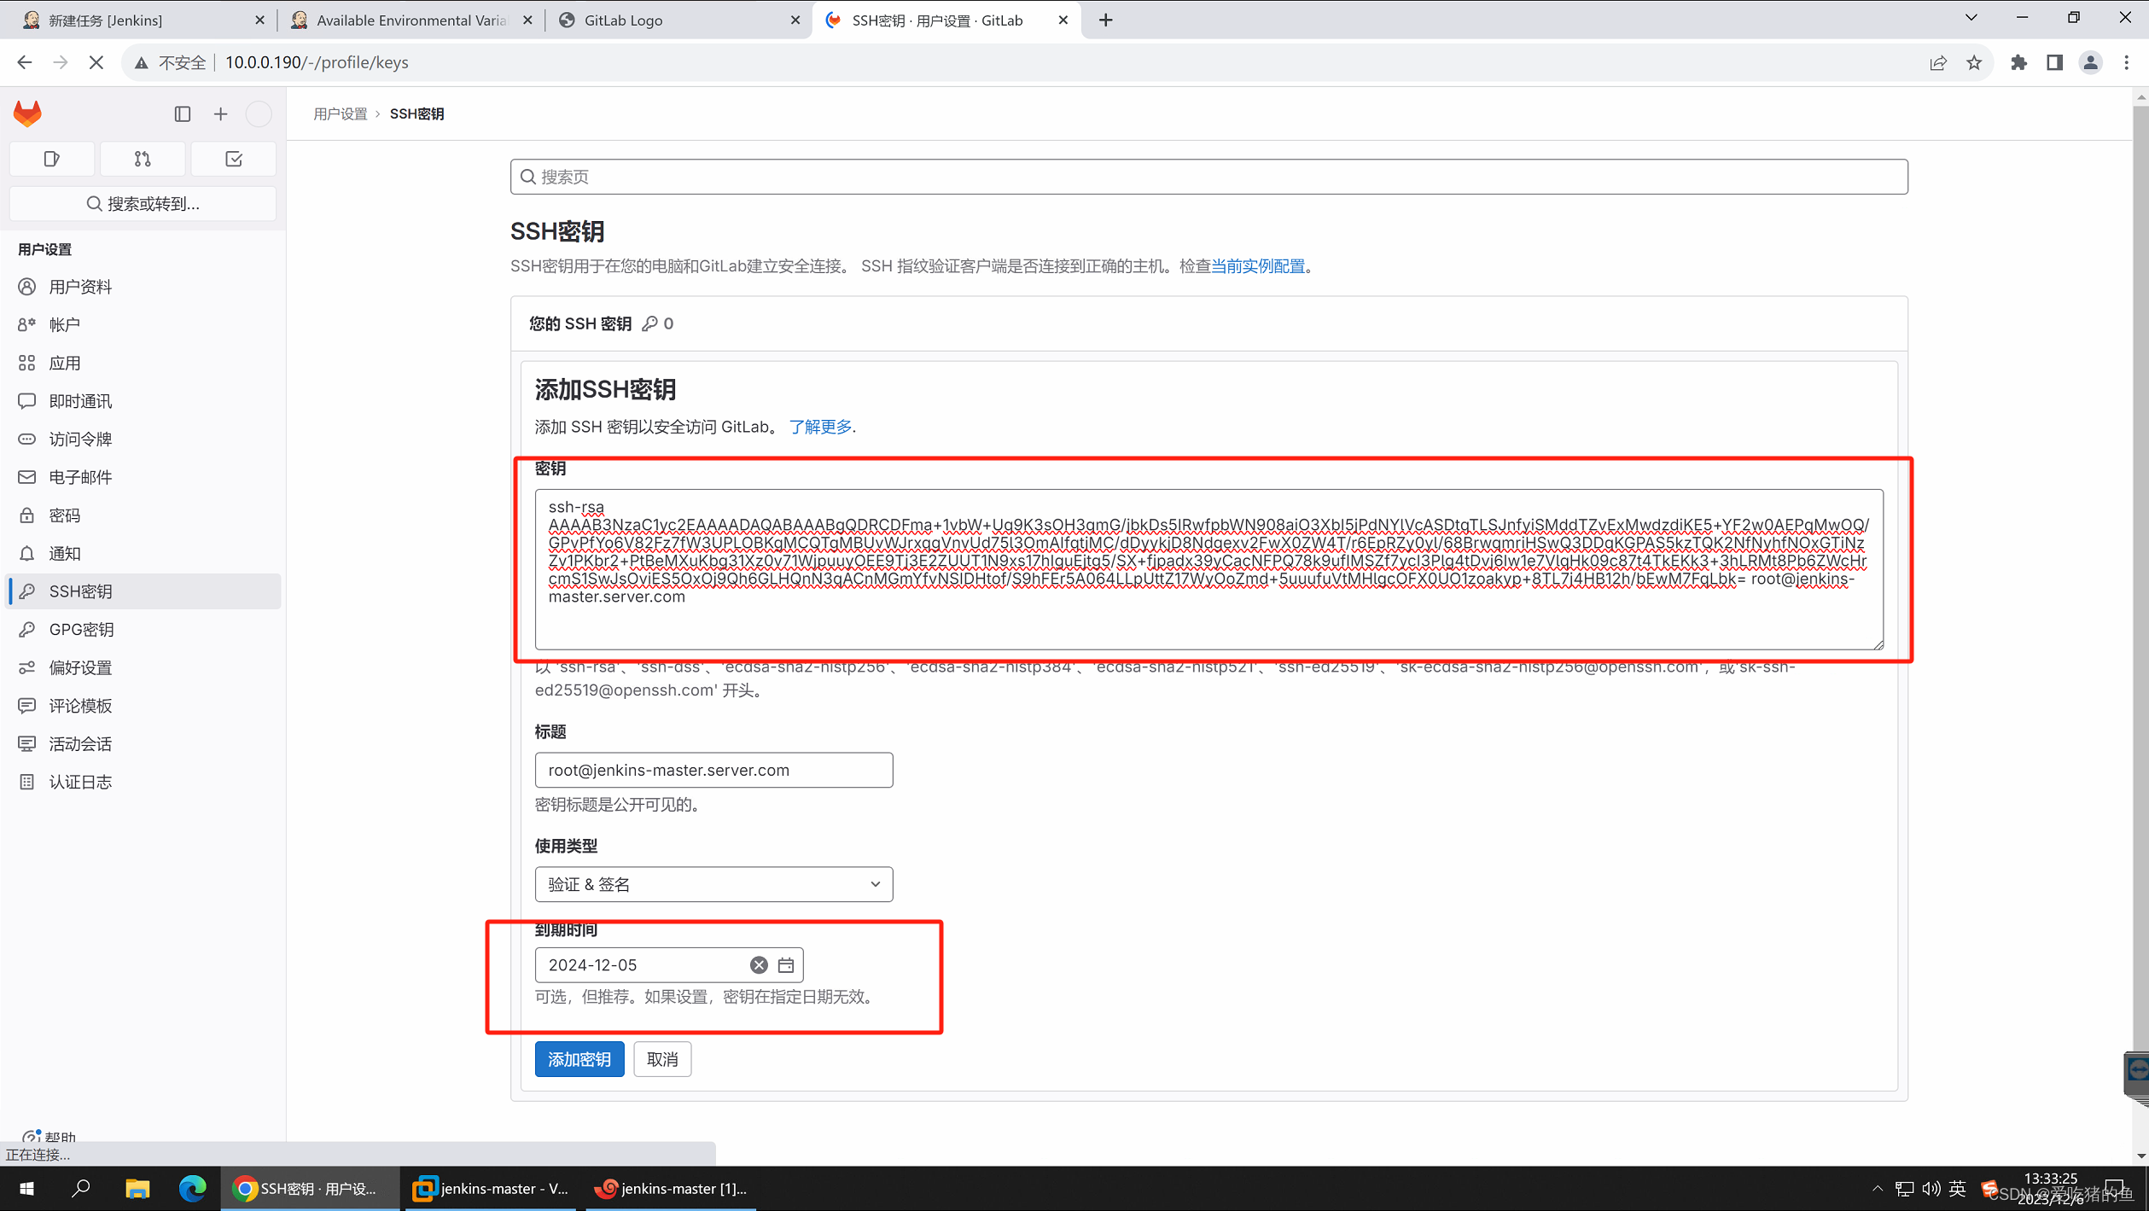Screen dimensions: 2149x1211
Task: Open 偏好设置 in sidebar
Action: point(144,667)
